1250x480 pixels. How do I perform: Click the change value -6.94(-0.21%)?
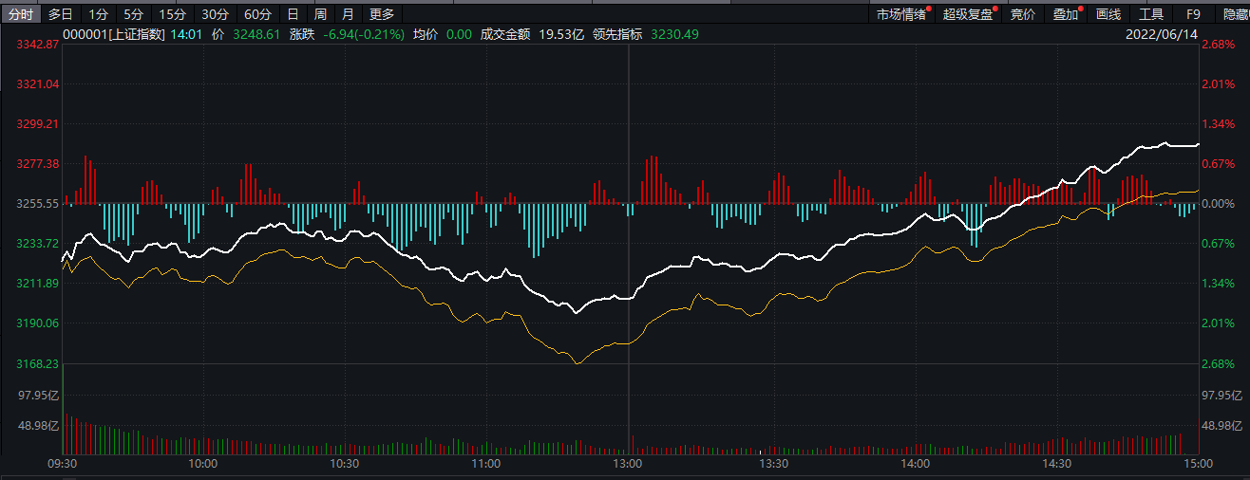[364, 34]
